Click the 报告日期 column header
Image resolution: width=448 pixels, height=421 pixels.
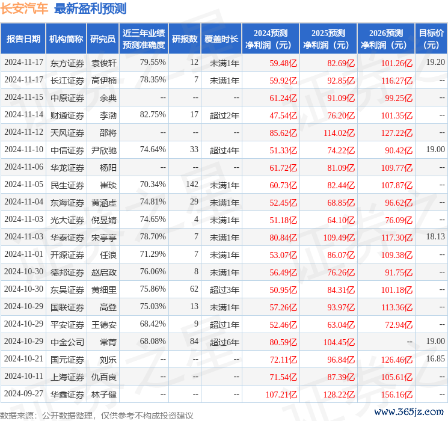(23, 39)
